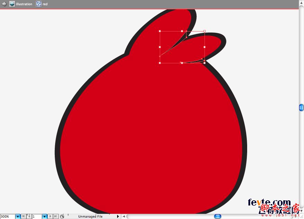Click the Version Cue status icon
This screenshot has height=219, width=304.
click(x=62, y=216)
